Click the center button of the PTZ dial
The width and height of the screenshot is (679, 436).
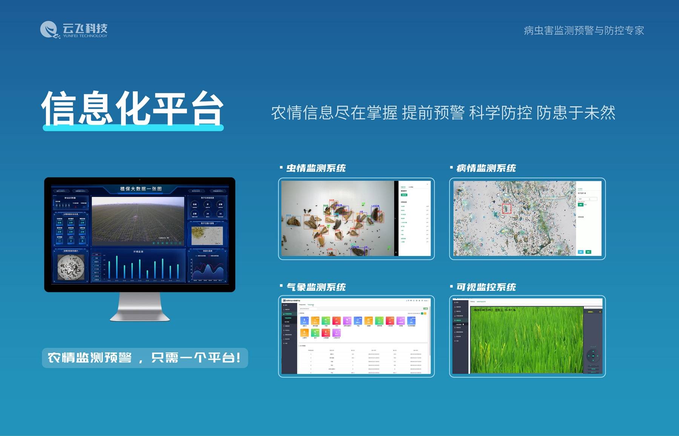click(593, 356)
